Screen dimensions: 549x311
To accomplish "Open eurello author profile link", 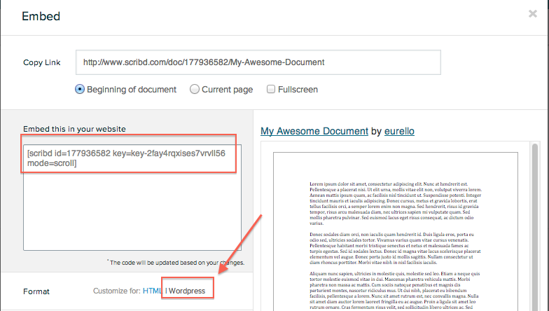I will tap(399, 131).
